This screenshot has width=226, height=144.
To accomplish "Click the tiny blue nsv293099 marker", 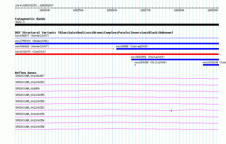I will coord(135,65).
